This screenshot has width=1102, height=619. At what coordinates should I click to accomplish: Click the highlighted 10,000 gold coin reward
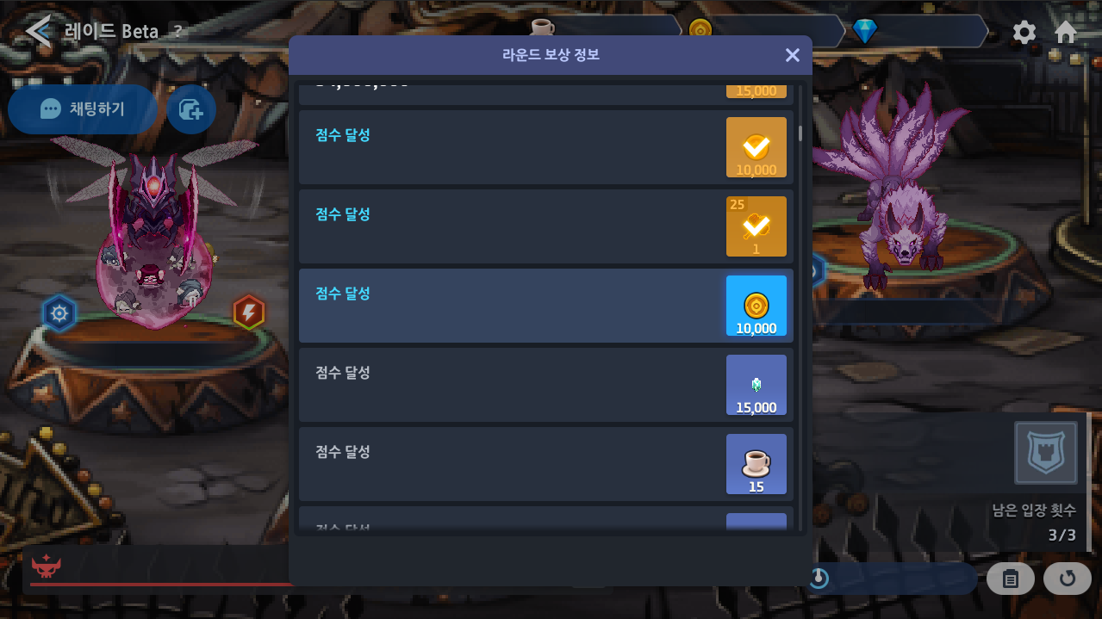pyautogui.click(x=756, y=306)
